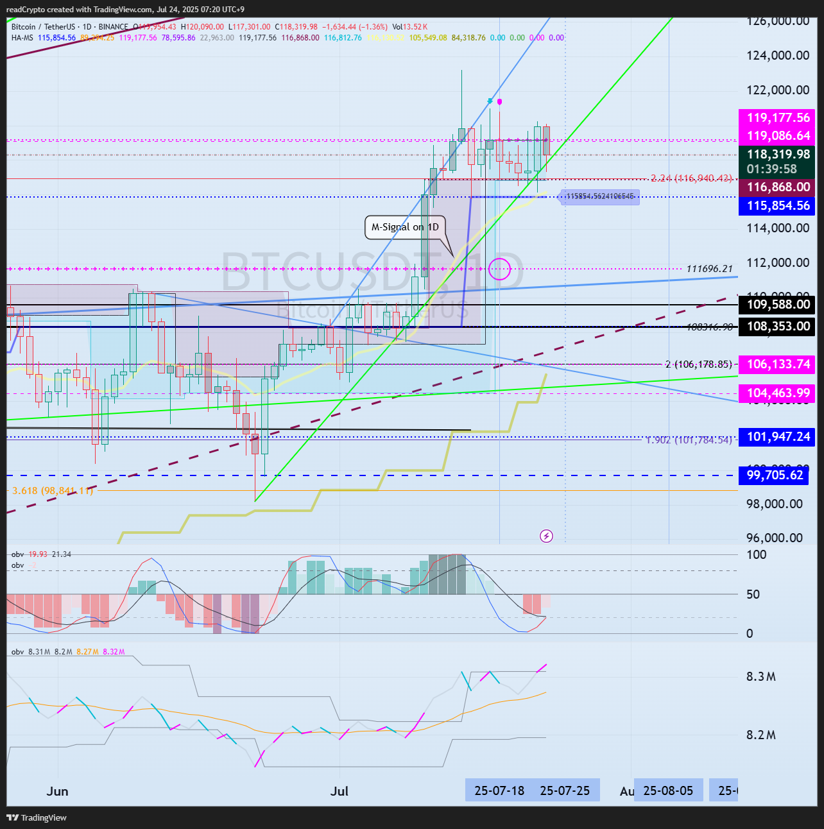This screenshot has width=824, height=829.
Task: Click the magenta pin marker above the candles
Action: [500, 101]
